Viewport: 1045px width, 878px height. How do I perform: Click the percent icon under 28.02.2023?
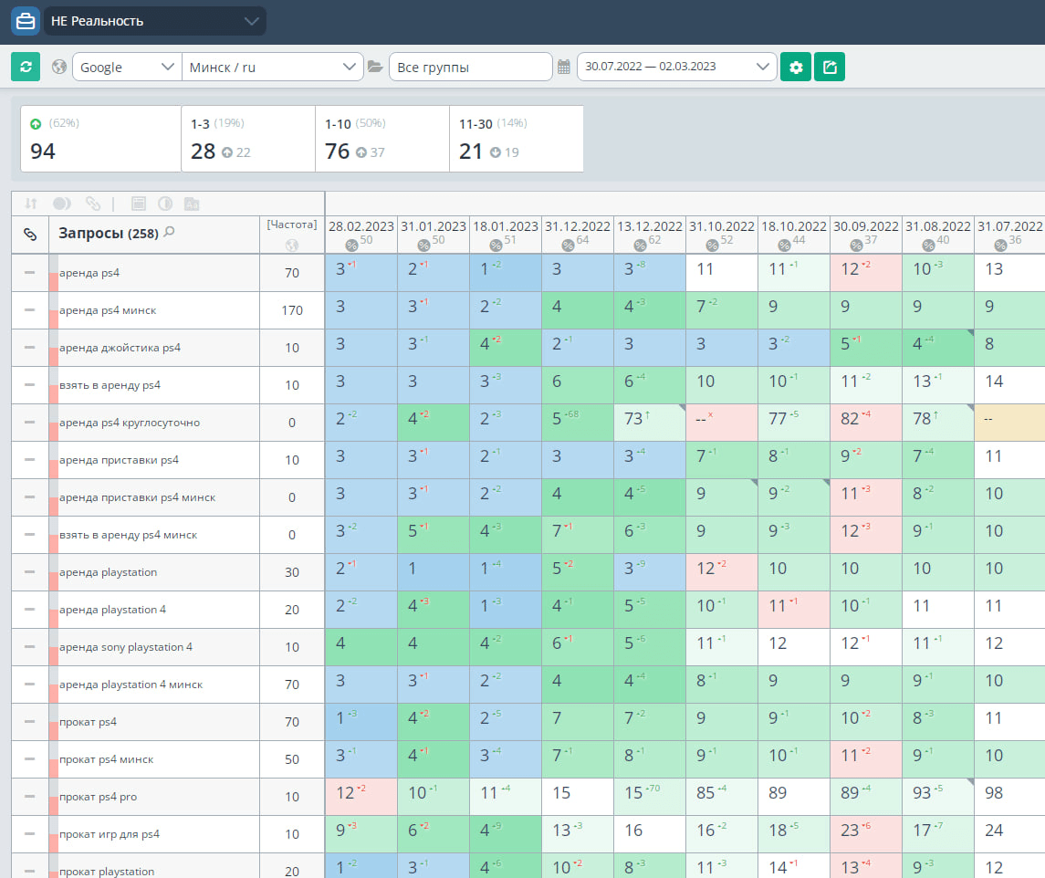(351, 245)
